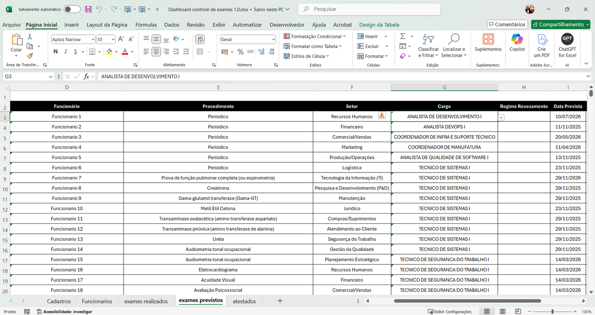
Task: Open the dropdown arrow next to cell G3
Action: pyautogui.click(x=501, y=117)
